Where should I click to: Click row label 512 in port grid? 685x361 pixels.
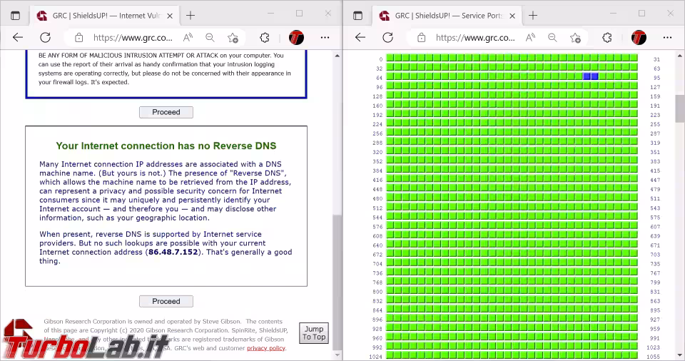pos(377,208)
